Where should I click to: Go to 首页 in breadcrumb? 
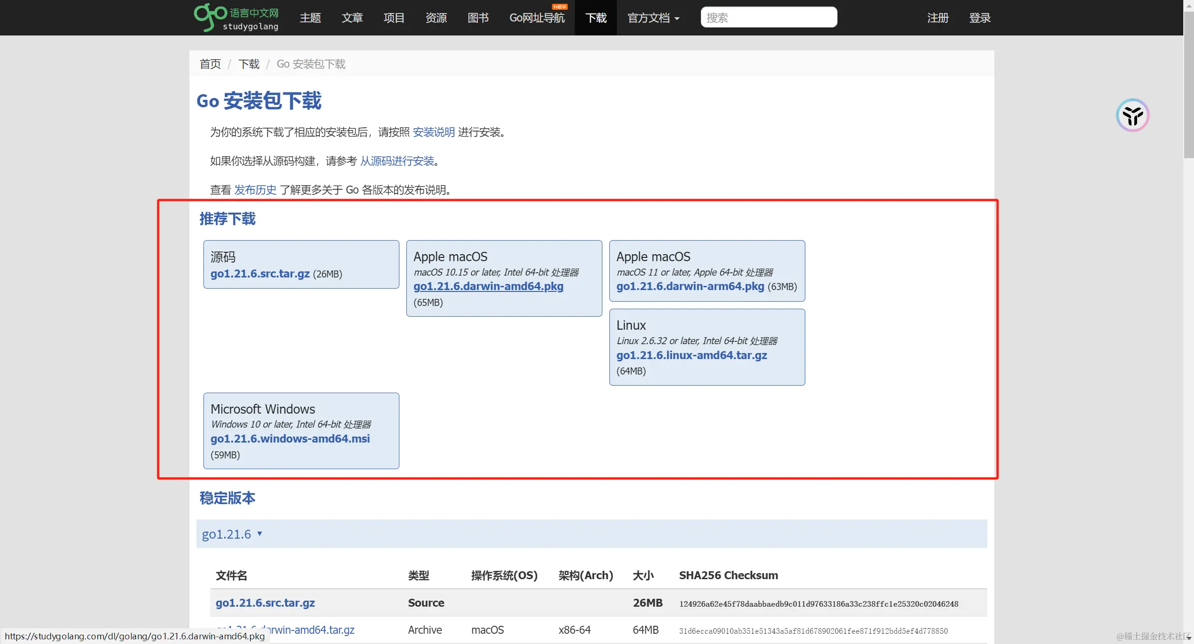[x=210, y=64]
